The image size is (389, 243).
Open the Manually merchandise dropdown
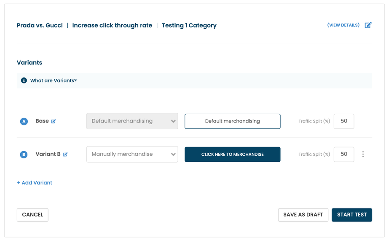[132, 154]
